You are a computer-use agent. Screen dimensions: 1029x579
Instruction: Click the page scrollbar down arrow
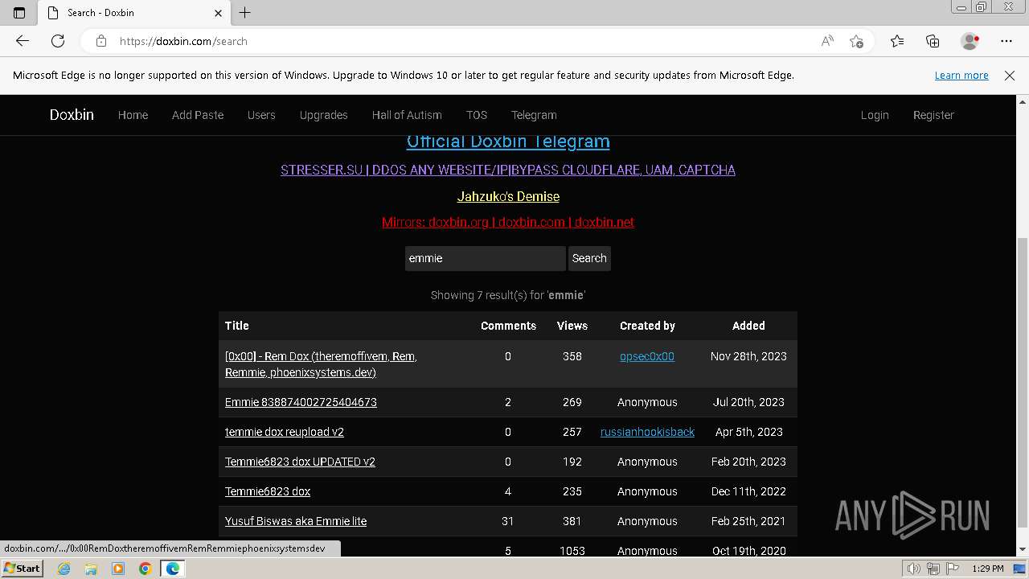(x=1023, y=550)
